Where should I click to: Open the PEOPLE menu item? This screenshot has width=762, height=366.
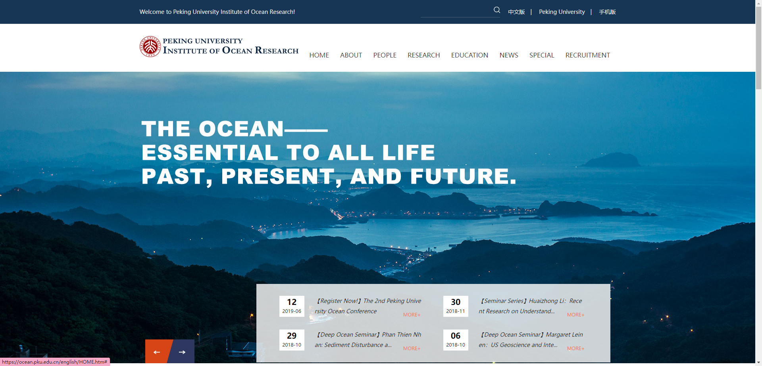coord(385,55)
